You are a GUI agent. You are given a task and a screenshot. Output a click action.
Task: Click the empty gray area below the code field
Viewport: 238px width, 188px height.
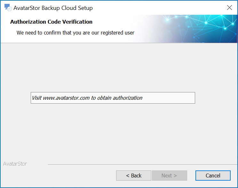[x=119, y=132]
